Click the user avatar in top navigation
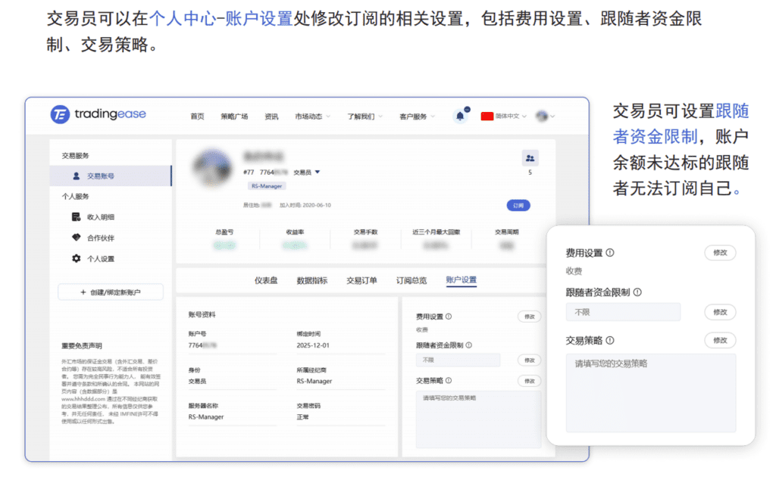 coord(542,116)
